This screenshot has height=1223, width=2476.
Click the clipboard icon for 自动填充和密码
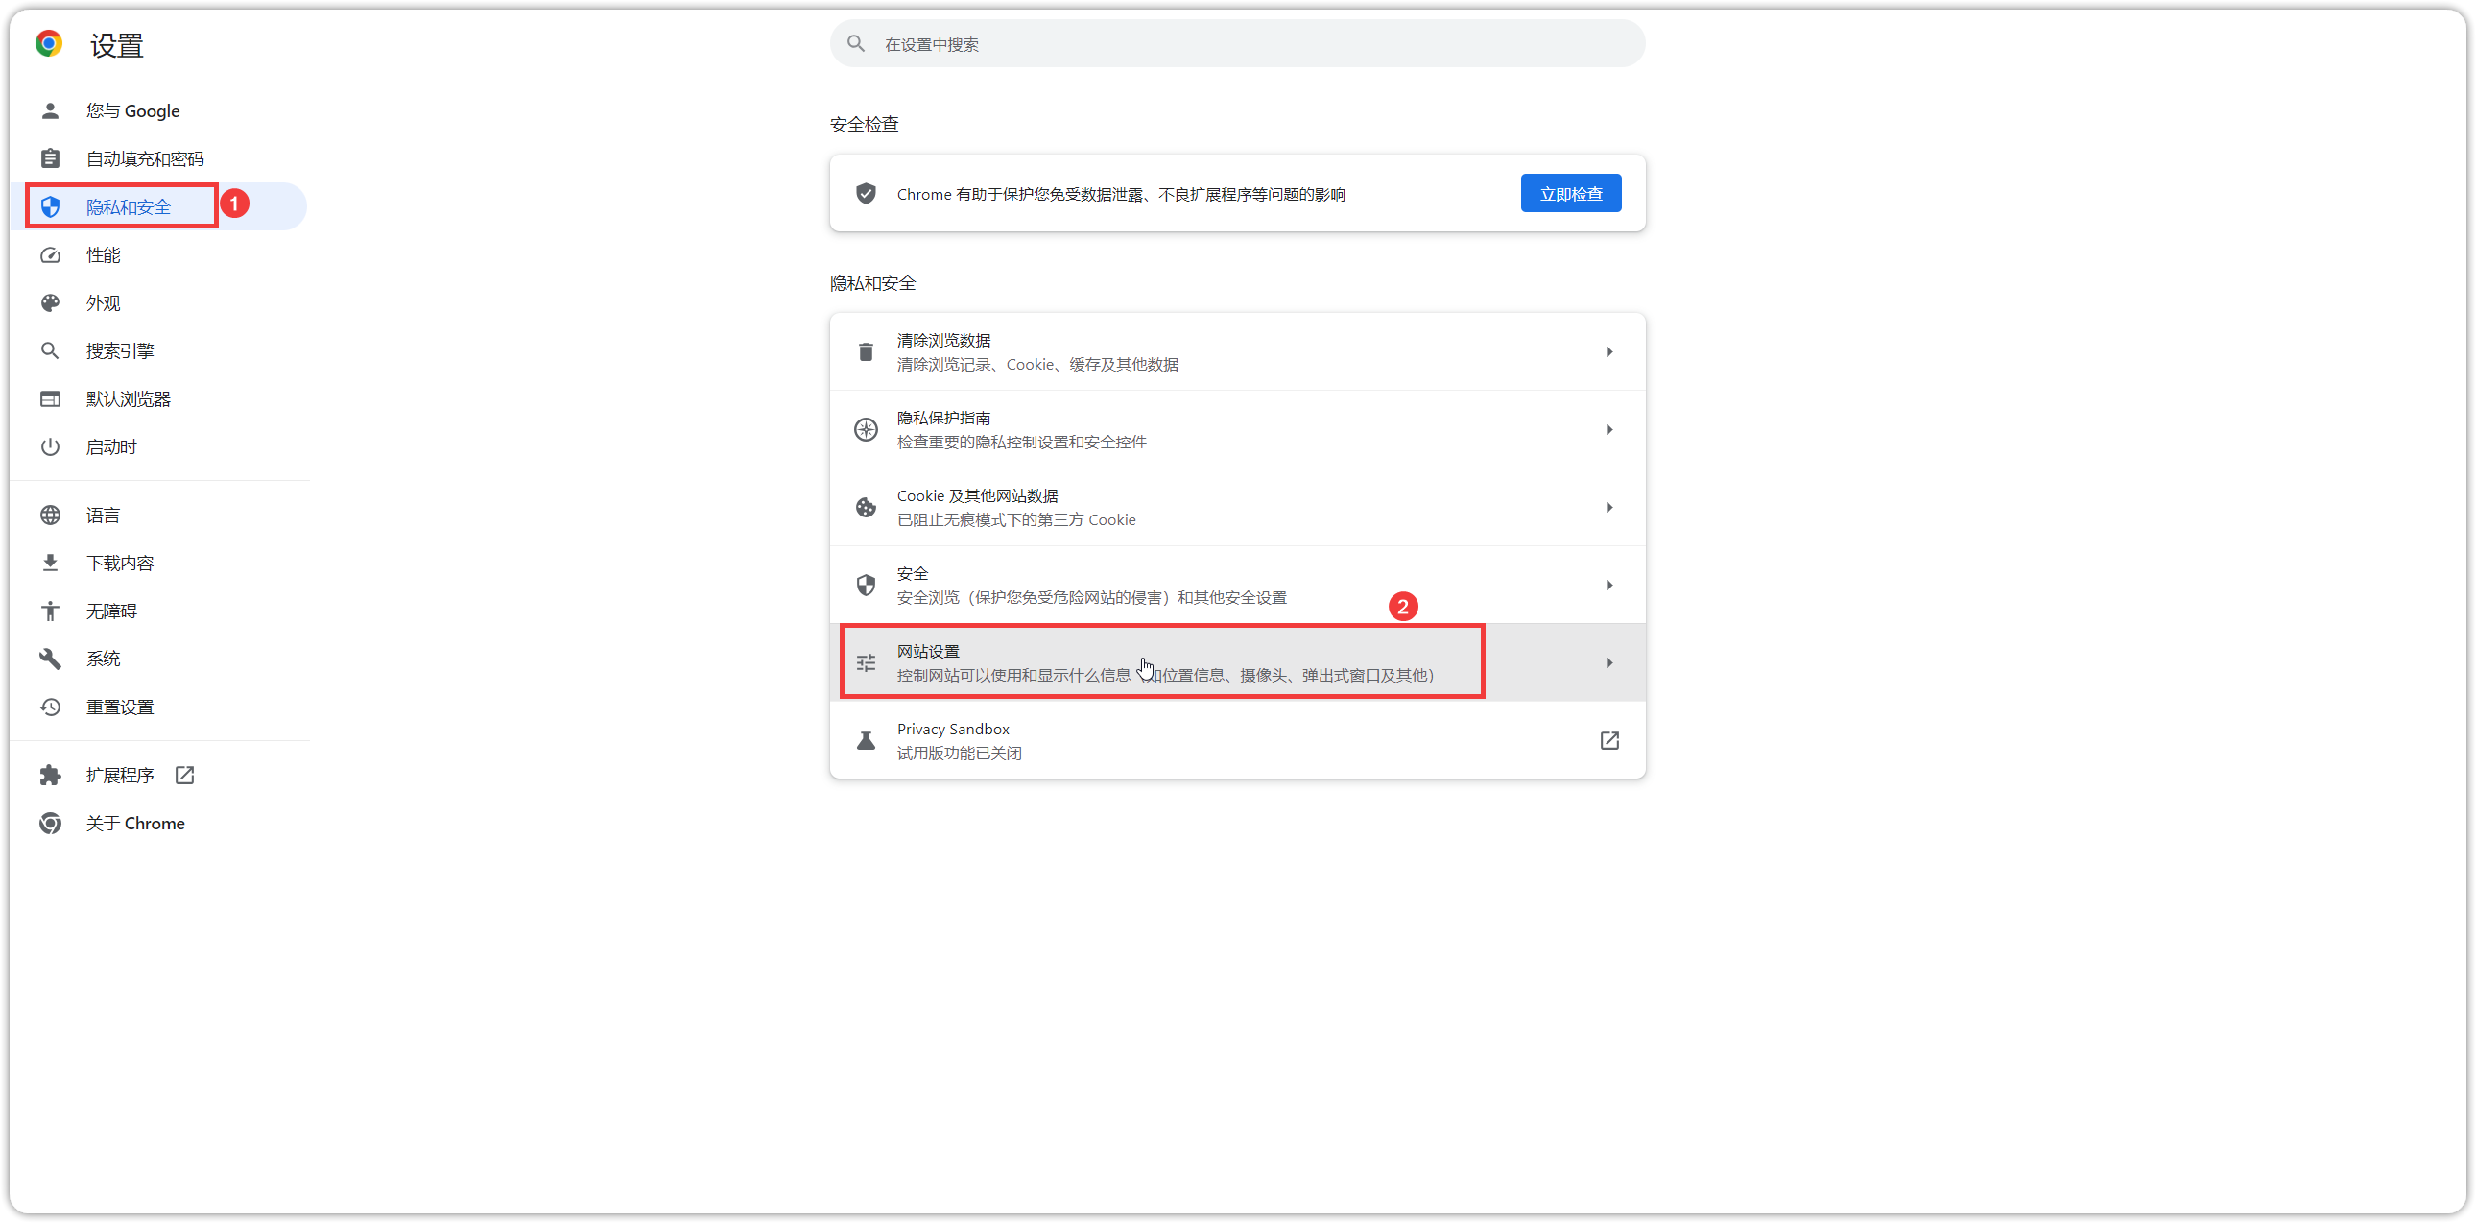coord(50,158)
